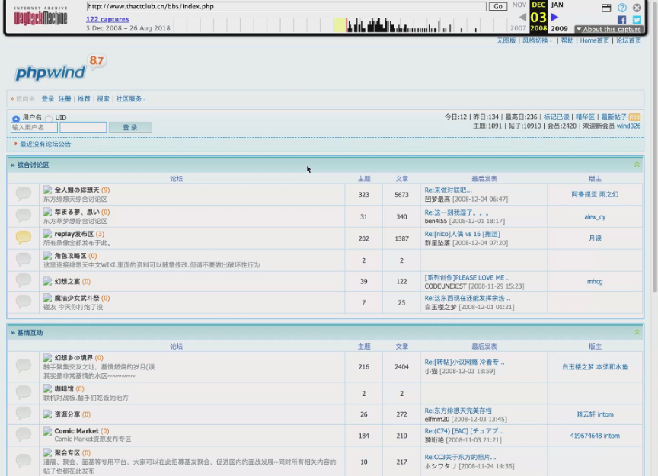Click the orange RSS feed icon

click(x=634, y=117)
